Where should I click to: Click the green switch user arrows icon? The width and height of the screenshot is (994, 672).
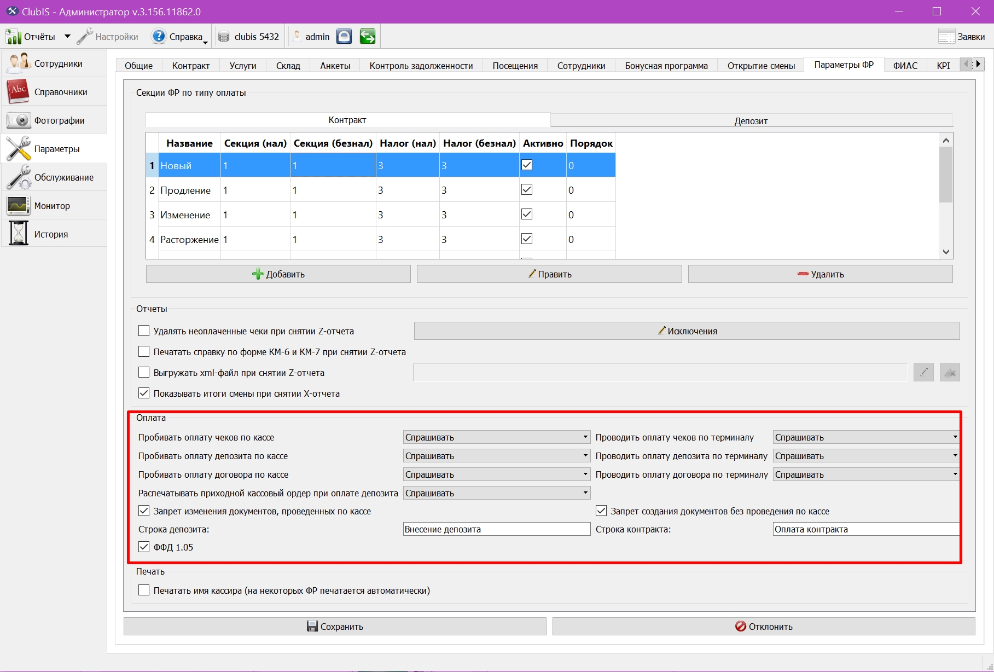click(x=368, y=37)
